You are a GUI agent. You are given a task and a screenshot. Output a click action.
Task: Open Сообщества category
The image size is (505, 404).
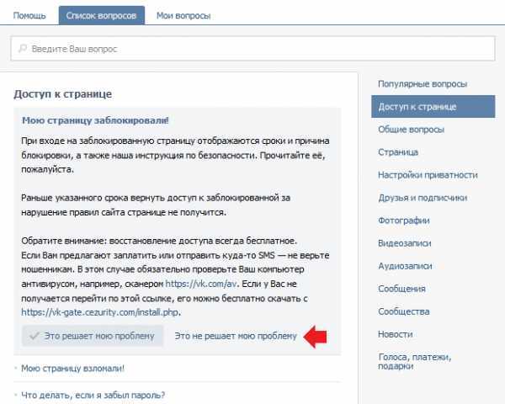[x=403, y=311]
